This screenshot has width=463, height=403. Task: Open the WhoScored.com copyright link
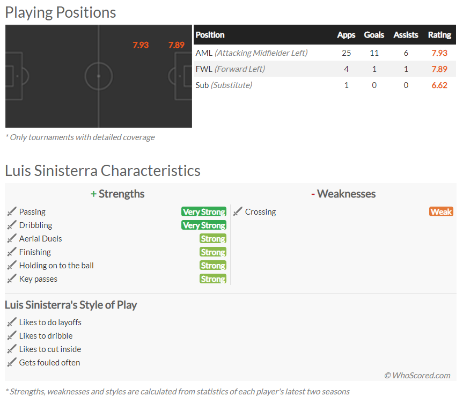pyautogui.click(x=417, y=375)
